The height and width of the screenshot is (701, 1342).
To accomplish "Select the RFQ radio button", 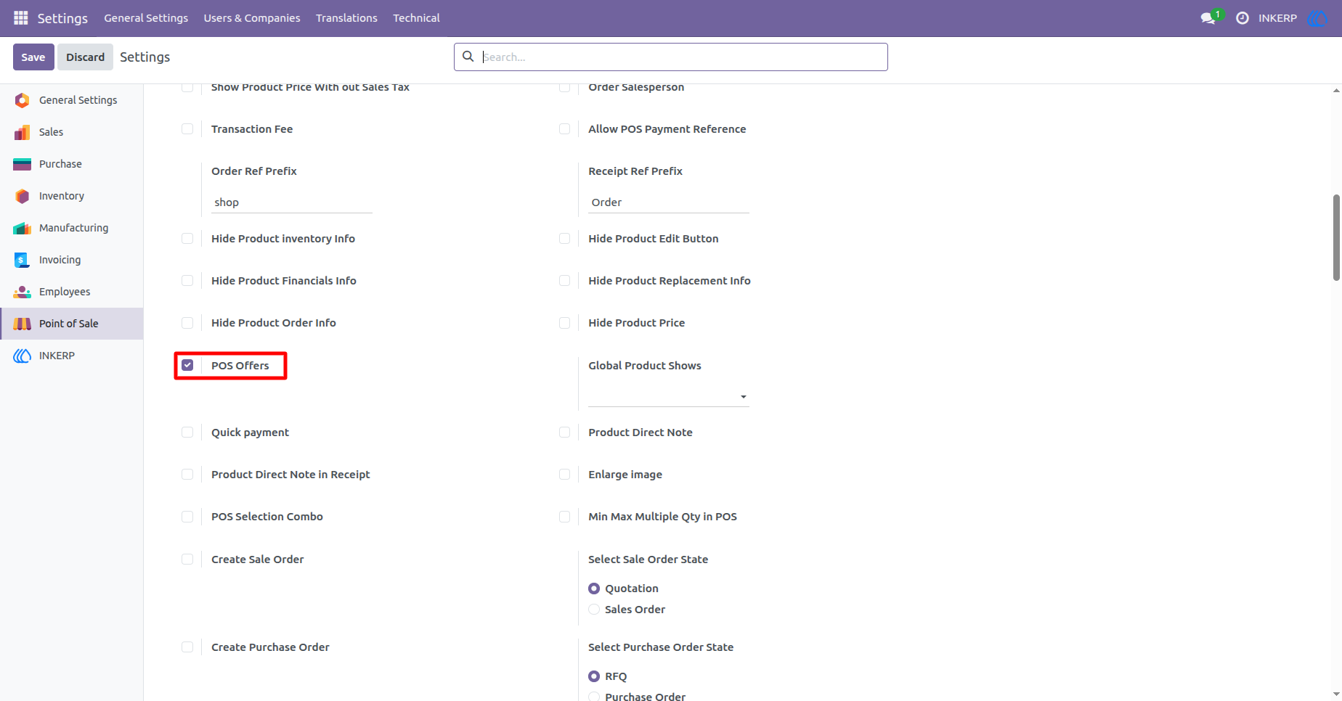I will pyautogui.click(x=594, y=676).
